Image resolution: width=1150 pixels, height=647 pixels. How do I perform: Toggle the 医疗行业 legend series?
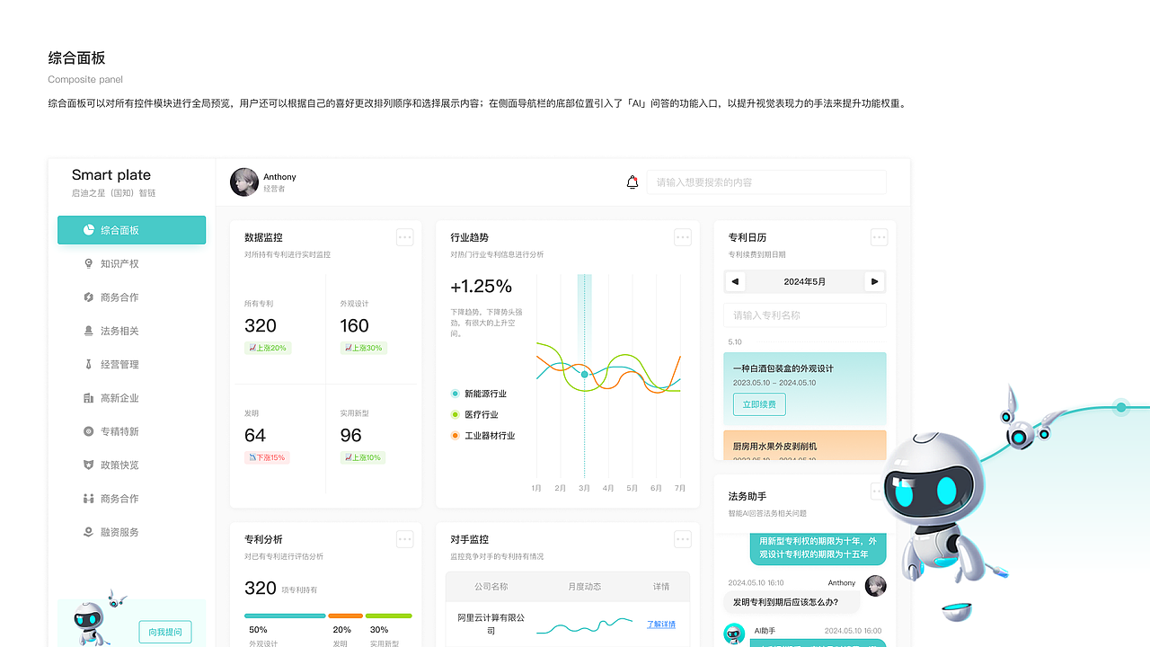(x=474, y=414)
